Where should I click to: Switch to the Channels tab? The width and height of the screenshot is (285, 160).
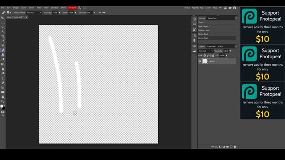[211, 46]
